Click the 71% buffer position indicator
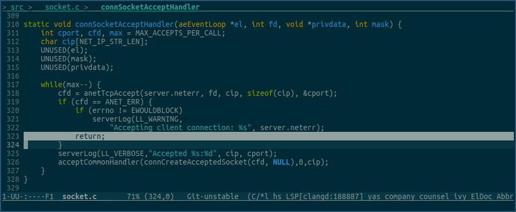The height and width of the screenshot is (212, 516). pos(133,196)
